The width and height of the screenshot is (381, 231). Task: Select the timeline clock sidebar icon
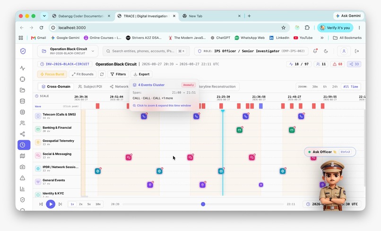tap(24, 145)
